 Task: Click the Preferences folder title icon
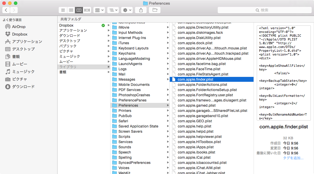pyautogui.click(x=145, y=3)
